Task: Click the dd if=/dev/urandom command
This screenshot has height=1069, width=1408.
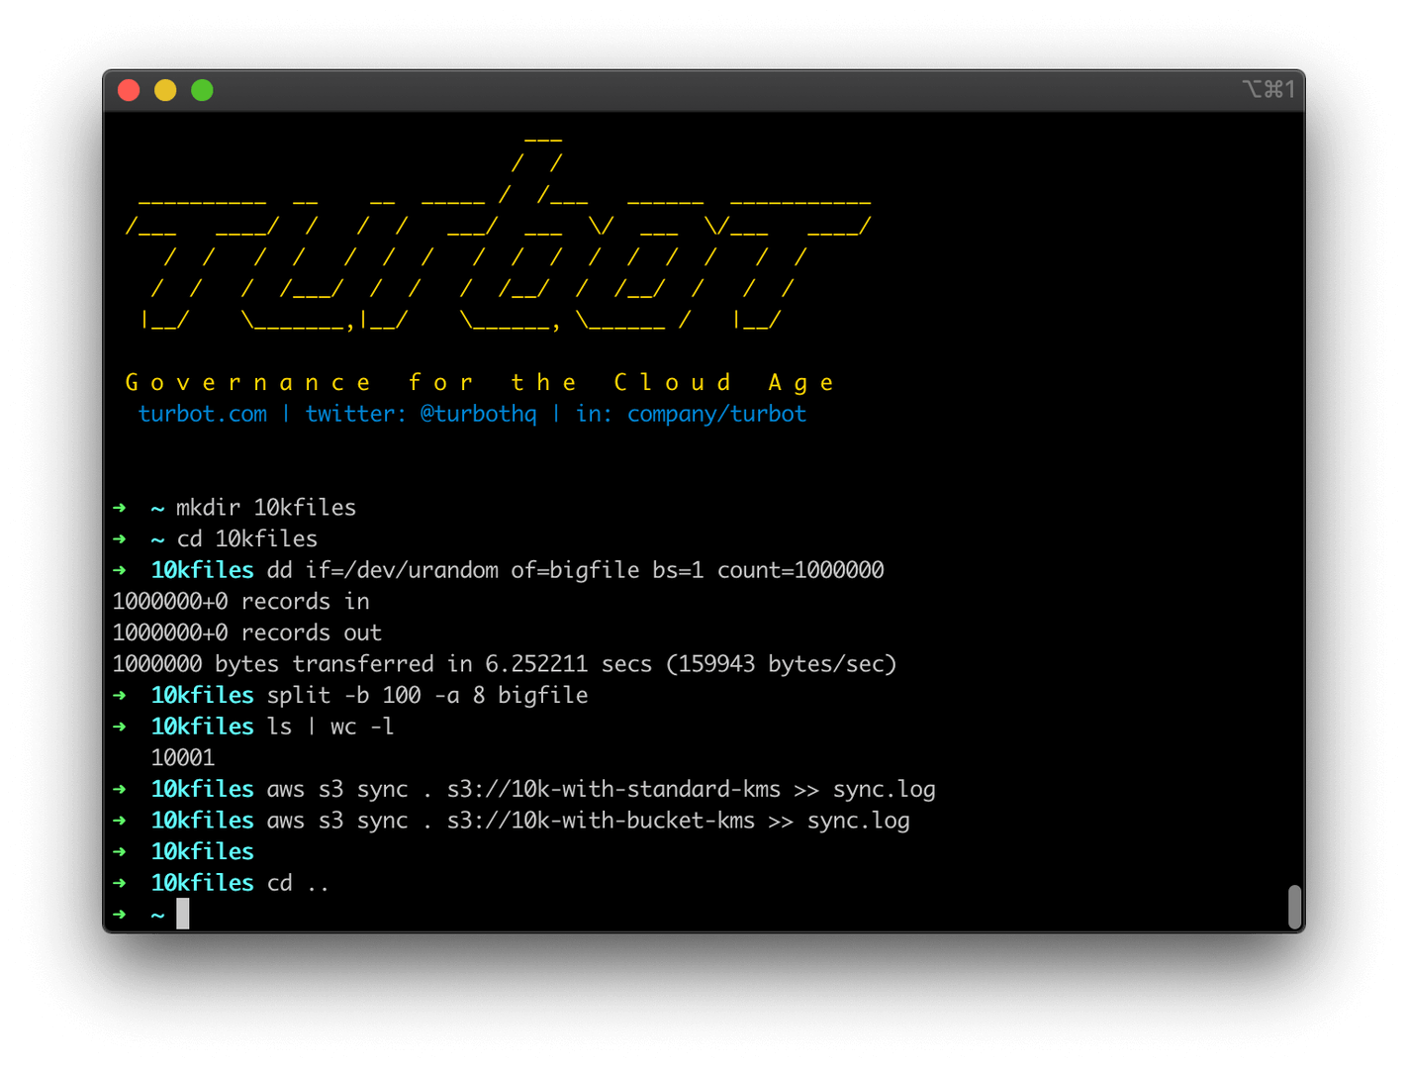Action: 575,570
